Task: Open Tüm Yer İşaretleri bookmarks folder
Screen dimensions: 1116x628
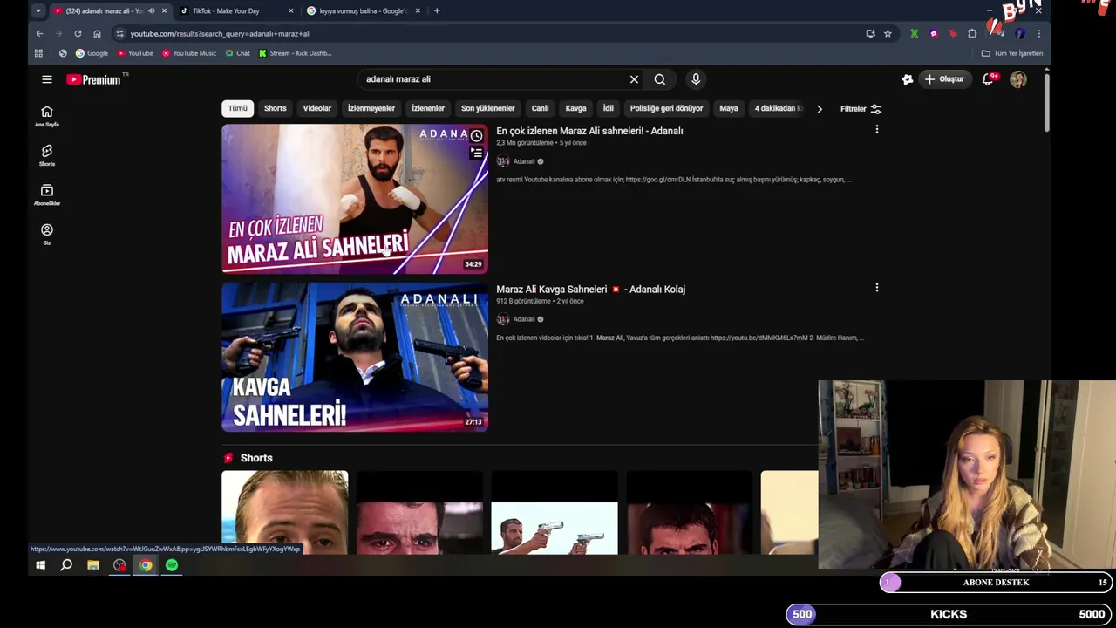Action: click(1011, 53)
